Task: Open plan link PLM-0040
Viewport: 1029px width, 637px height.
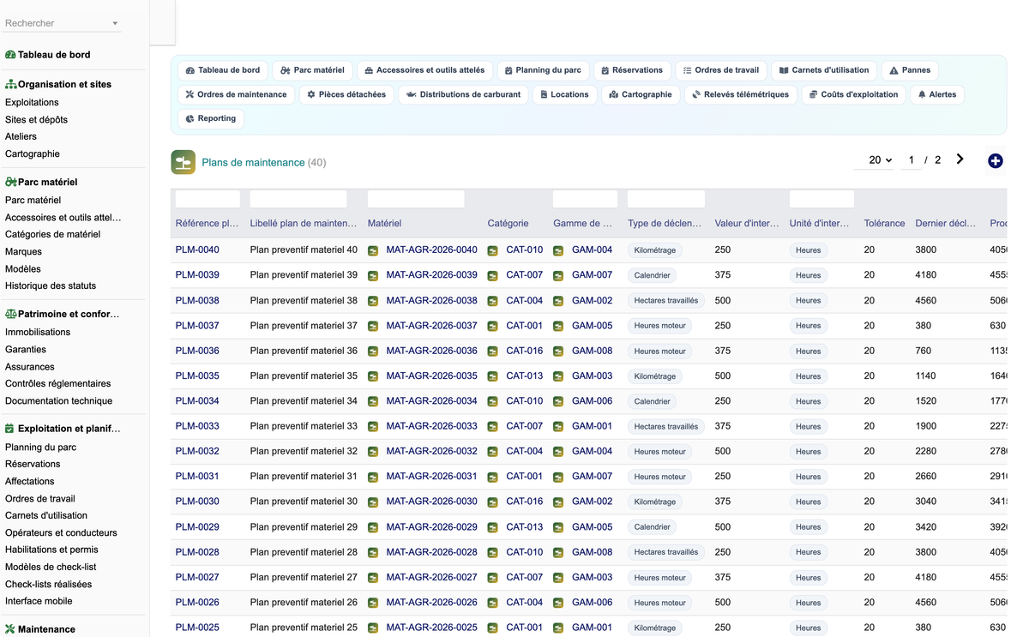Action: click(x=197, y=250)
